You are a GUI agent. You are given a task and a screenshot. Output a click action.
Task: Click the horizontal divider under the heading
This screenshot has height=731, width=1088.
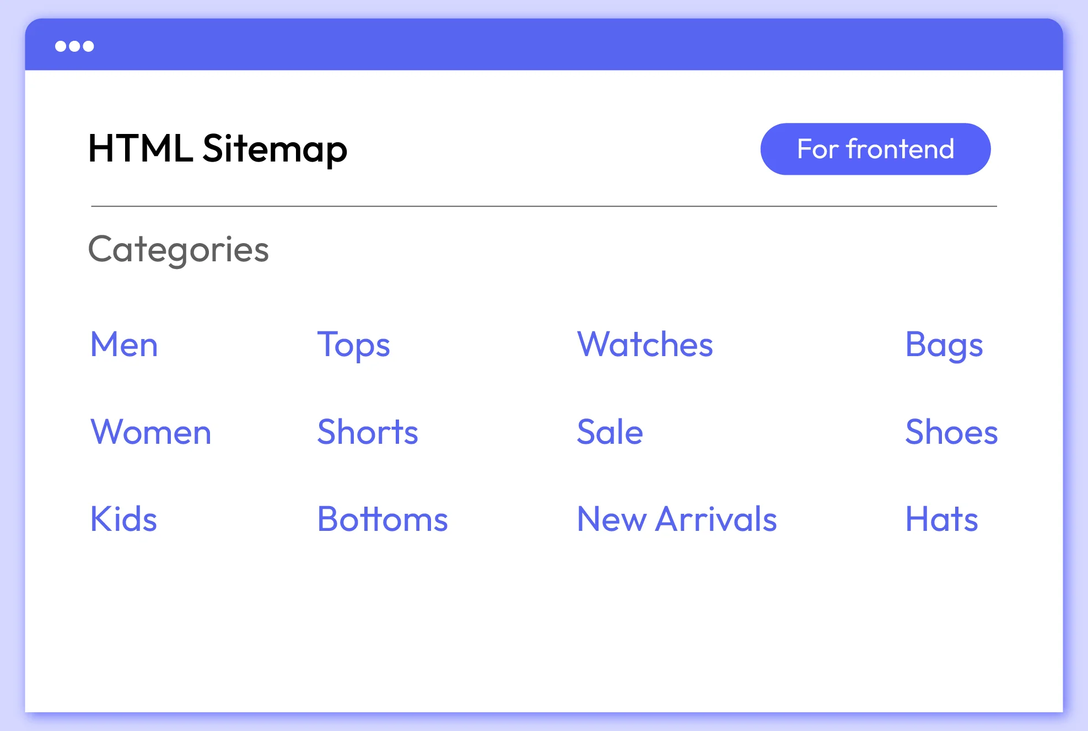click(544, 206)
